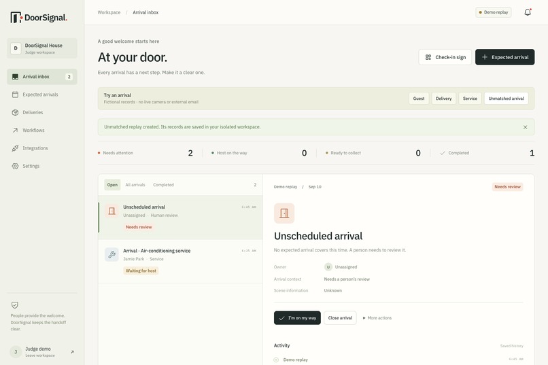Click the Integrations plug icon
548x365 pixels.
point(15,148)
